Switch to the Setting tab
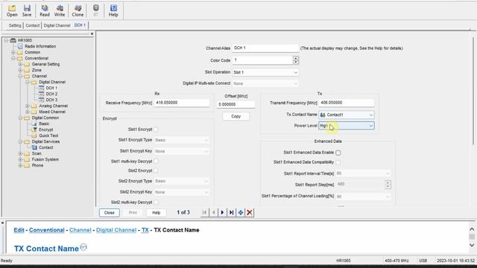 coord(15,25)
